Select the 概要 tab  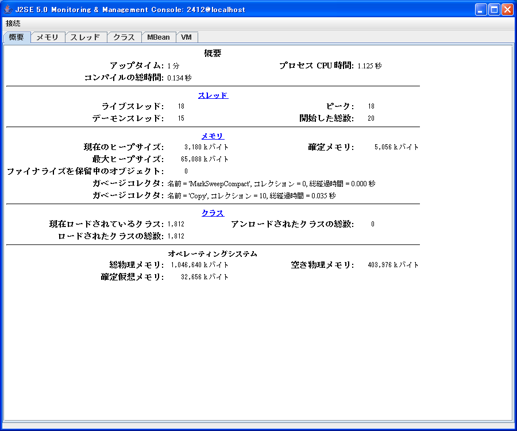click(17, 37)
